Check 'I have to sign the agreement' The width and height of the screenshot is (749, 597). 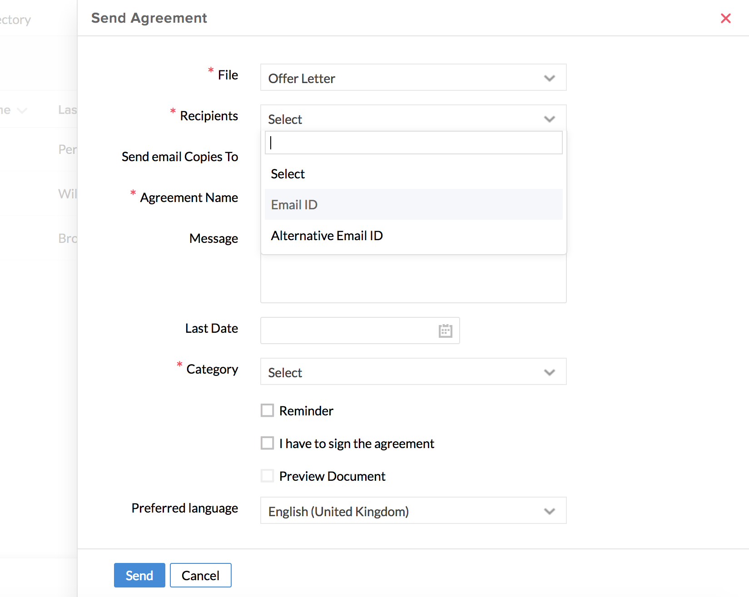268,443
